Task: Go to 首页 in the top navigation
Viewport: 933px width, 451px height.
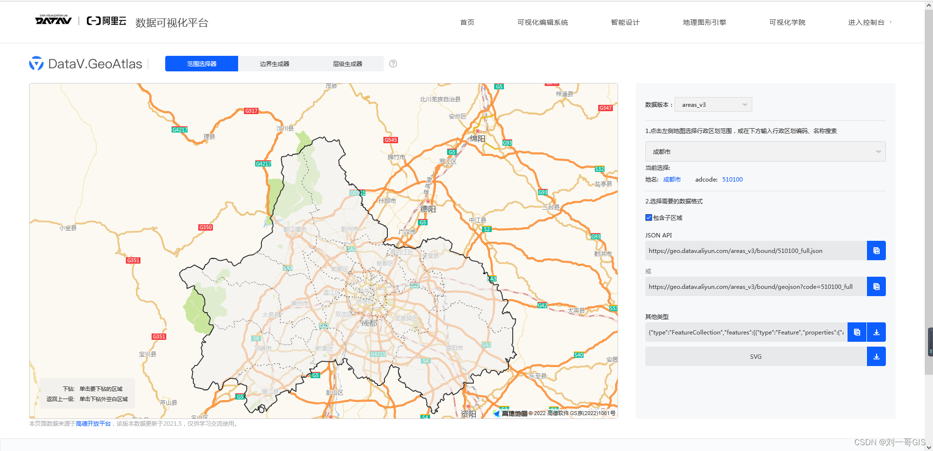Action: click(x=467, y=22)
